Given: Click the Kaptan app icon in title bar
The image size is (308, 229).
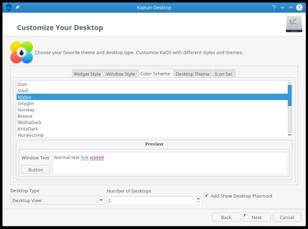Looking at the screenshot, I should (9, 7).
